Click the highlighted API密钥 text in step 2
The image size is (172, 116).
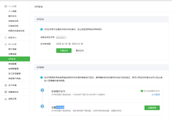60,108
